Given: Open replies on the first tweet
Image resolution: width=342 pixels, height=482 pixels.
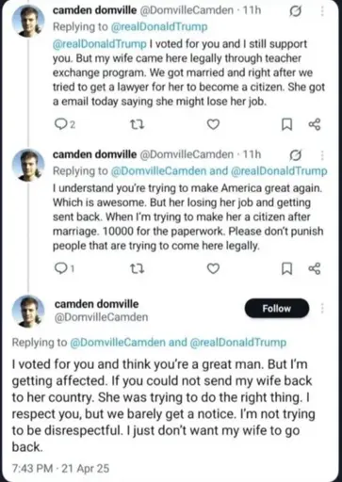Looking at the screenshot, I should click(65, 124).
